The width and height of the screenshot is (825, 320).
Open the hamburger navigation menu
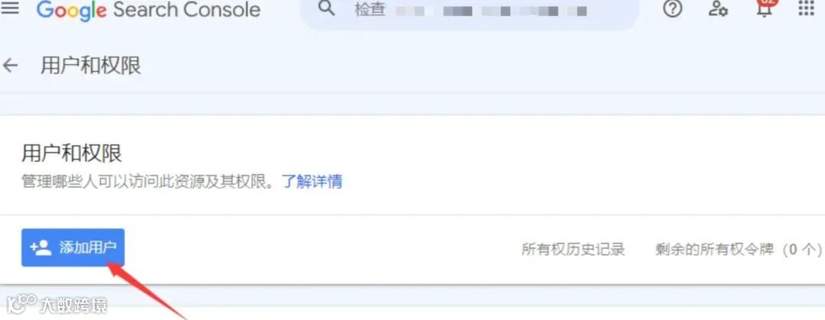click(11, 8)
